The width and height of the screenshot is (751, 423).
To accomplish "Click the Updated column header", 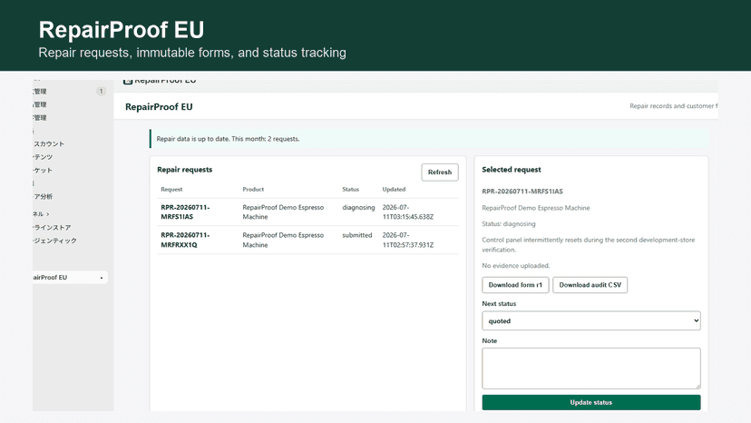I will [394, 190].
